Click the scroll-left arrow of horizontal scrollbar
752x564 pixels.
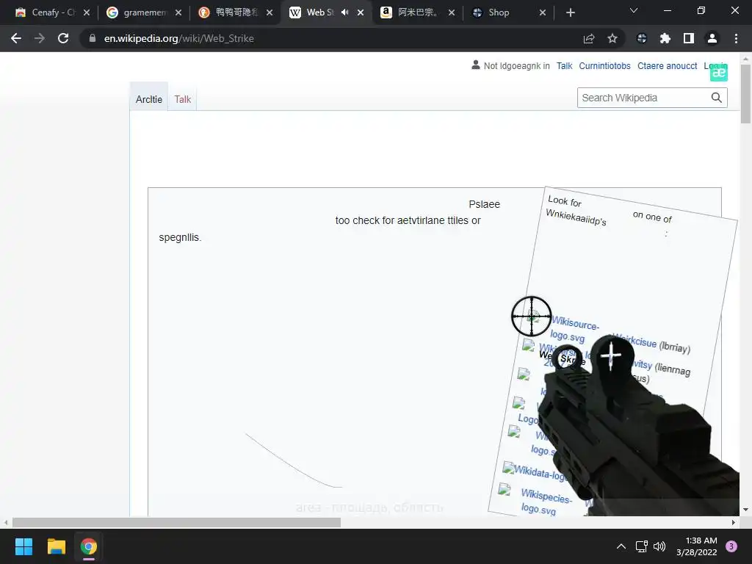[6, 522]
